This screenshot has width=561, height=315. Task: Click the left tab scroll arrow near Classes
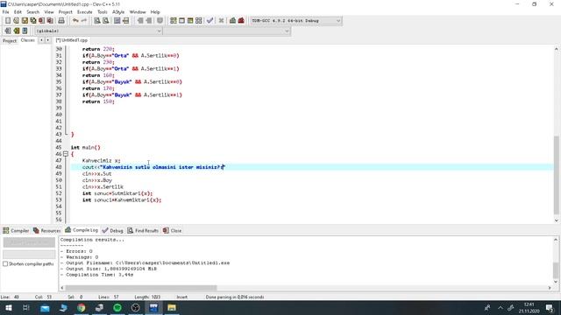tap(41, 40)
